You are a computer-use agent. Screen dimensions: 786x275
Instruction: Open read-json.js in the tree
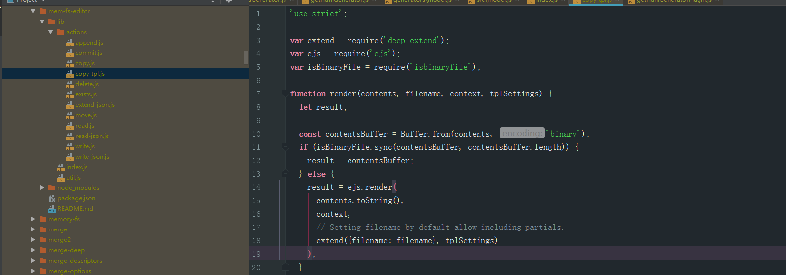pos(92,136)
